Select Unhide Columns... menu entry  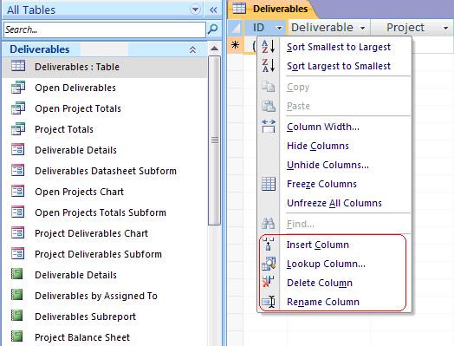[x=328, y=165]
